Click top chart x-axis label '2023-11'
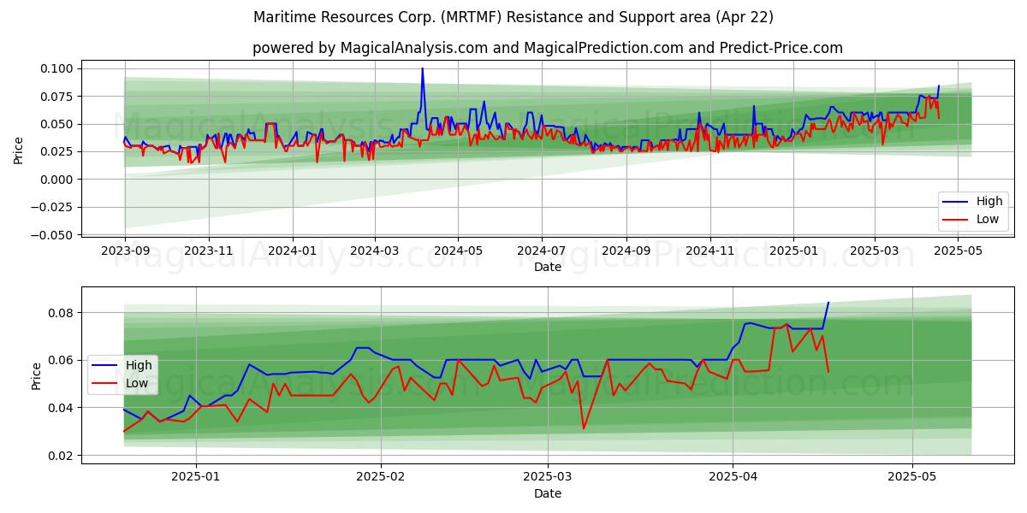Screen dimensions: 1027x513 209,251
